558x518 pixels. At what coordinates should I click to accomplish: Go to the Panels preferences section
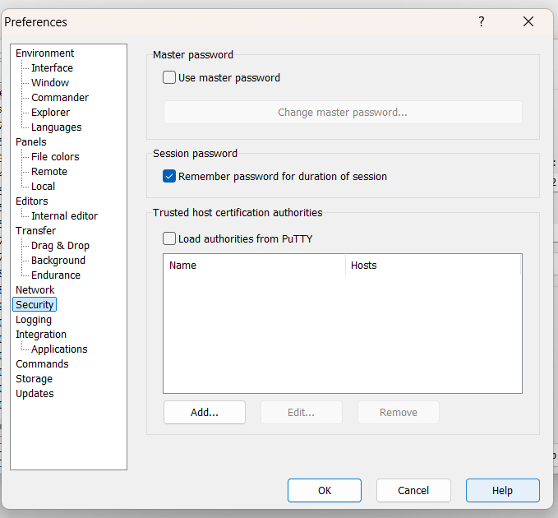click(x=31, y=142)
